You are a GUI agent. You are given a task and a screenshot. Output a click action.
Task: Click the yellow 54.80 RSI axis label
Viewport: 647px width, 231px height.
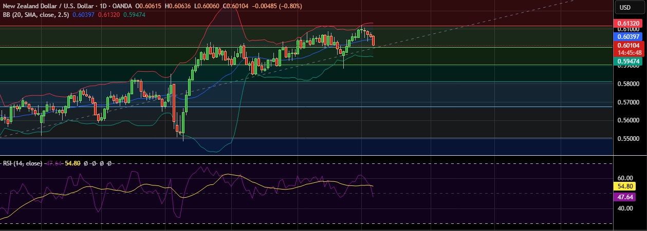point(625,186)
